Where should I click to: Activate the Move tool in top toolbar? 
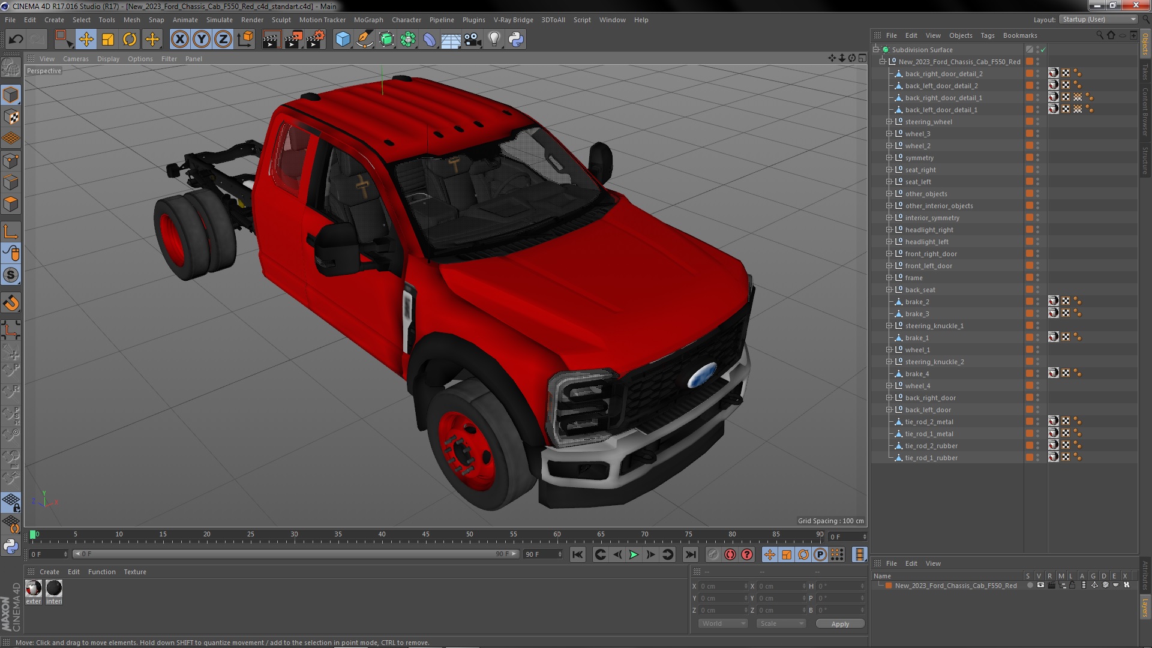(86, 40)
